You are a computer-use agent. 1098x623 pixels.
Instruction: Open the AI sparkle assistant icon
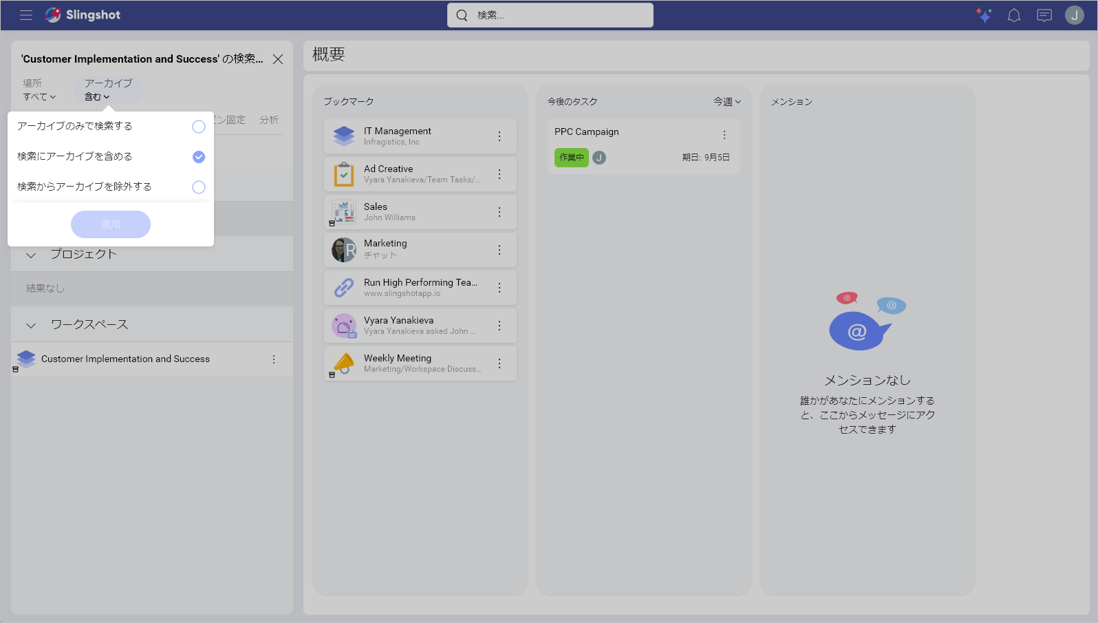[x=984, y=15]
